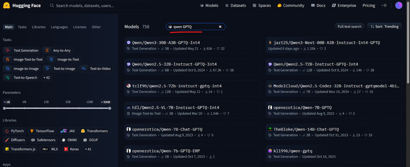410x167 pixels.
Task: Open the Datasets menu item
Action: [x=235, y=6]
